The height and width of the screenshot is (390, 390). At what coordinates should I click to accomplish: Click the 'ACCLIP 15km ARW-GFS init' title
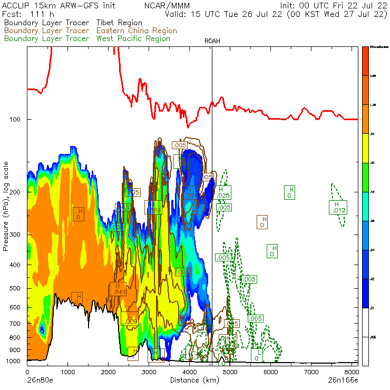click(x=58, y=6)
